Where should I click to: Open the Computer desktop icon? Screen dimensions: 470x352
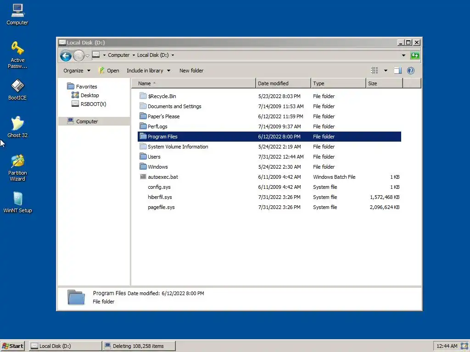point(17,14)
